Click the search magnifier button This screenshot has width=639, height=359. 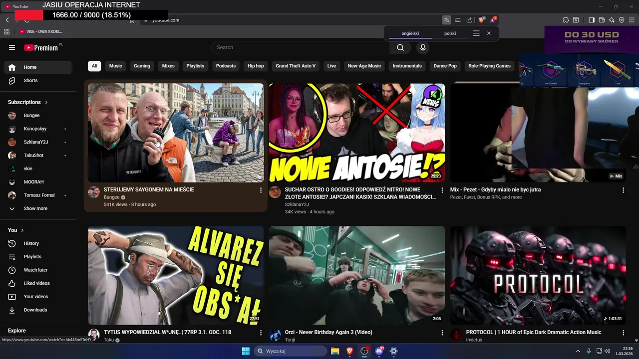[400, 47]
